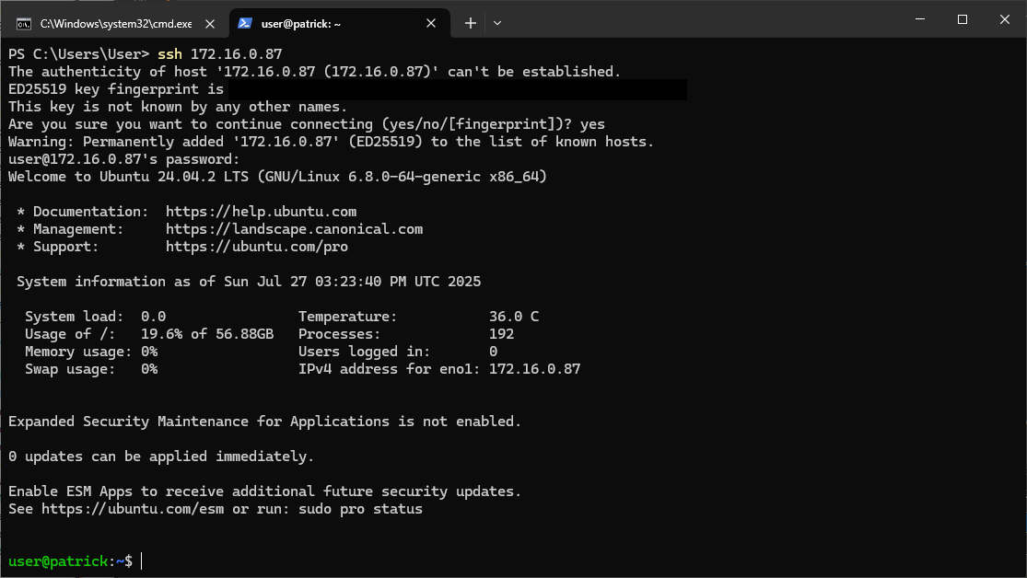Expand the new tab profile dropdown
The height and width of the screenshot is (578, 1027).
point(497,23)
